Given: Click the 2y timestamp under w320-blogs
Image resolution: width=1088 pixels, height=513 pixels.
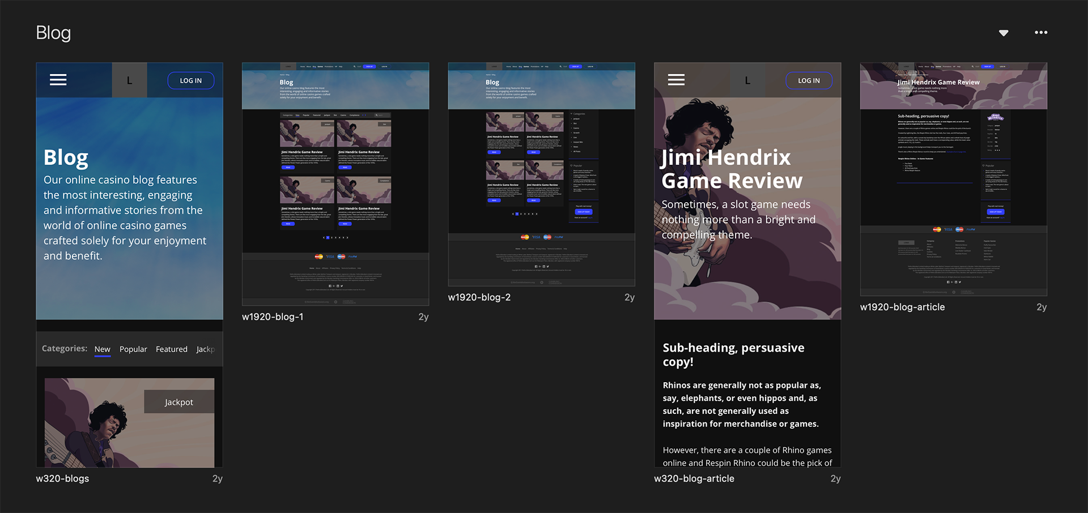Looking at the screenshot, I should [x=218, y=478].
